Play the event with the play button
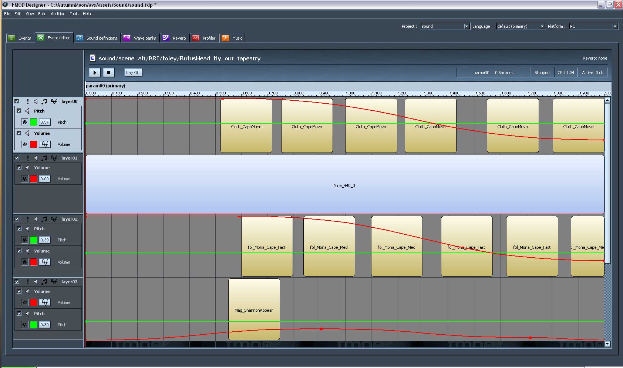The height and width of the screenshot is (368, 623). (x=95, y=73)
